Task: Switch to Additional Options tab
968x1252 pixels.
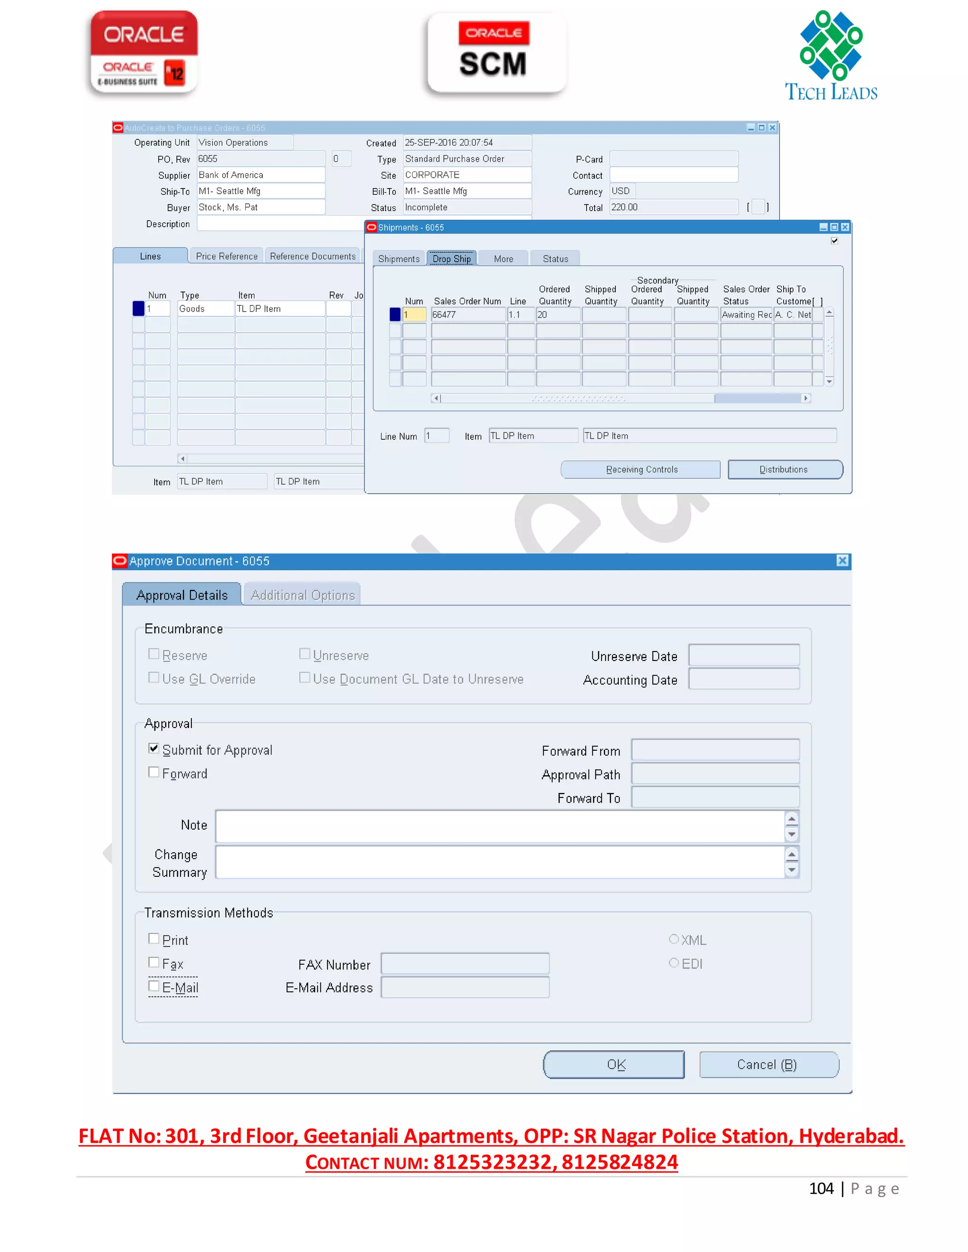Action: pos(302,595)
